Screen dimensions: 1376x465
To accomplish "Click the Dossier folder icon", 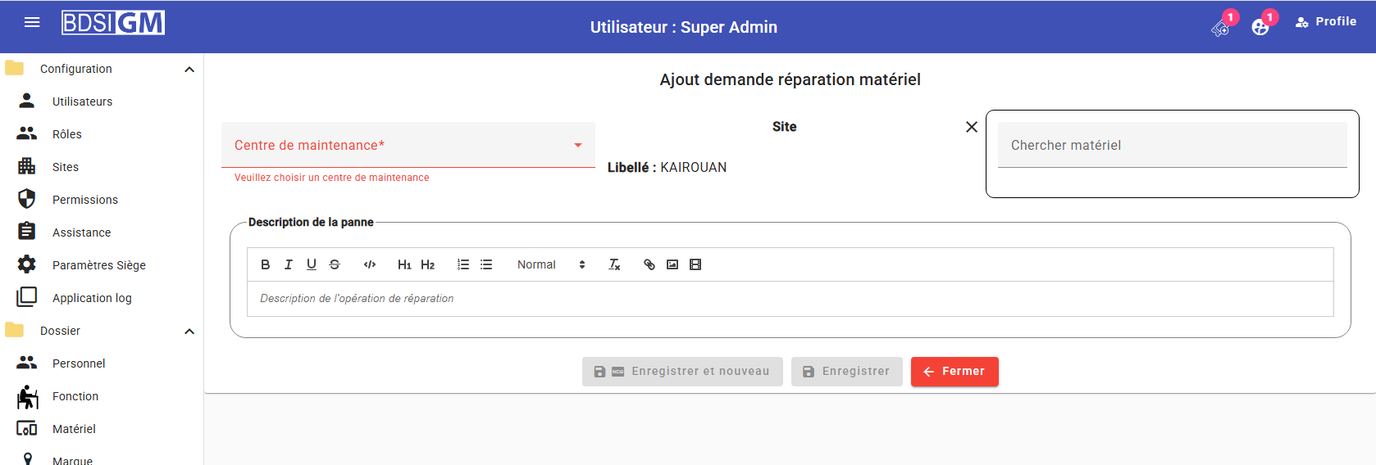I will pyautogui.click(x=14, y=330).
